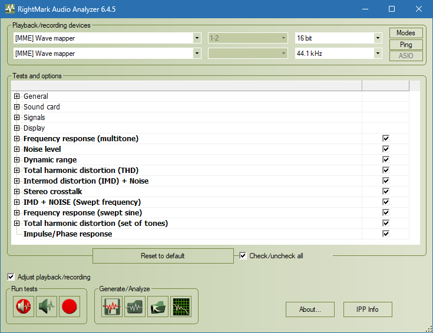Uncheck Total harmonic distortion (set of tones)

coord(386,223)
